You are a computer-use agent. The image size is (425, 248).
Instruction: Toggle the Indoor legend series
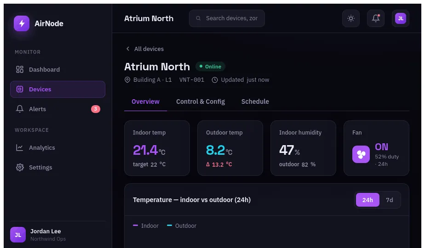(x=146, y=225)
